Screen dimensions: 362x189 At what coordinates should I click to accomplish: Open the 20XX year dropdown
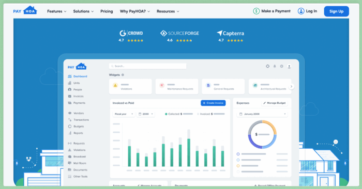pos(146,114)
